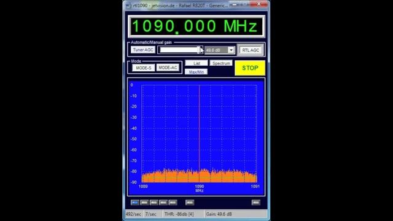Click the 1090.000 MHz frequency display
Screen dimensions: 393x221
click(196, 26)
